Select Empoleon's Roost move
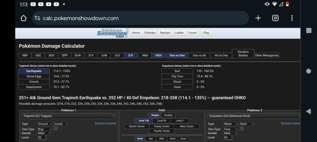The height and width of the screenshot is (142, 317). pyautogui.click(x=177, y=82)
